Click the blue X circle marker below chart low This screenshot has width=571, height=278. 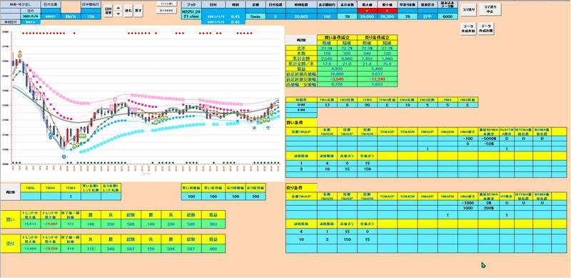point(64,157)
